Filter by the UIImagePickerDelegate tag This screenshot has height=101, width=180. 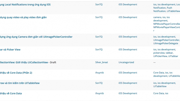(166, 43)
